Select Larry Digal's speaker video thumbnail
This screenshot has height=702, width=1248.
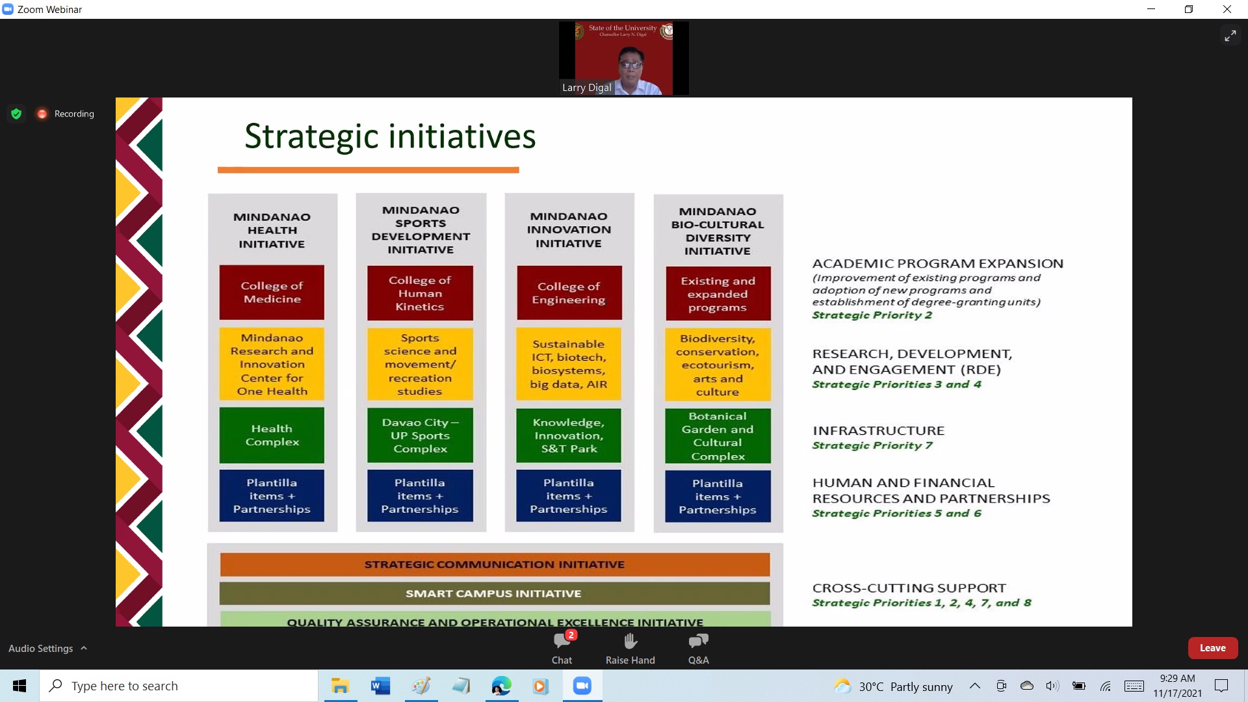click(x=623, y=58)
